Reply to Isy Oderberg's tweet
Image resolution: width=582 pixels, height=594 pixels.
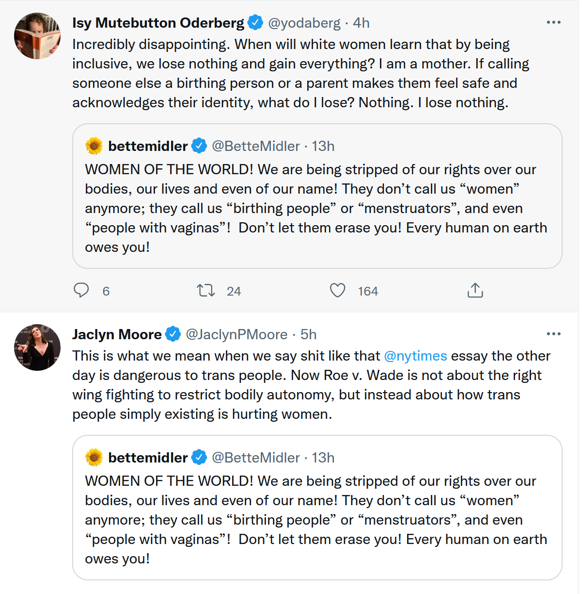click(x=81, y=290)
